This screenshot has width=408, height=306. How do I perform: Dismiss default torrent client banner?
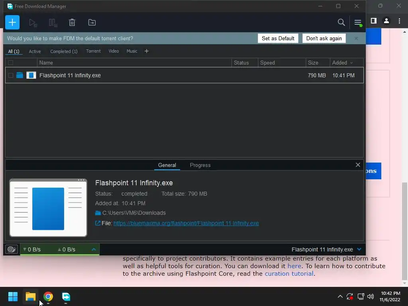(x=356, y=39)
